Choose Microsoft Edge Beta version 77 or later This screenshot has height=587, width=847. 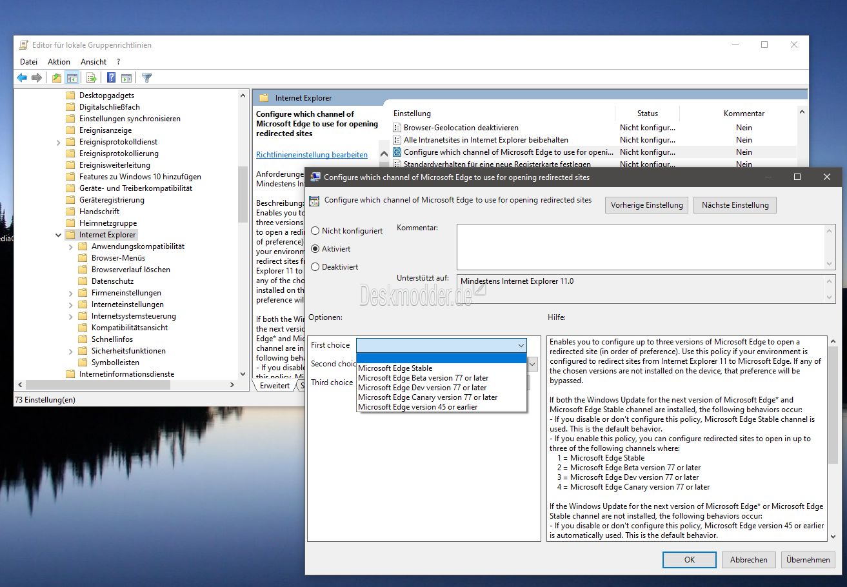442,378
